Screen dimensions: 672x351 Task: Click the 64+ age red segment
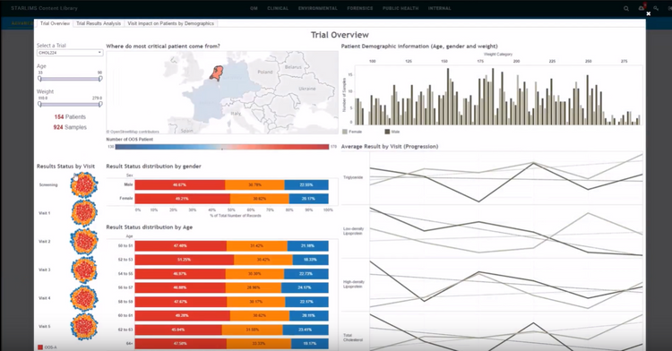pos(181,344)
